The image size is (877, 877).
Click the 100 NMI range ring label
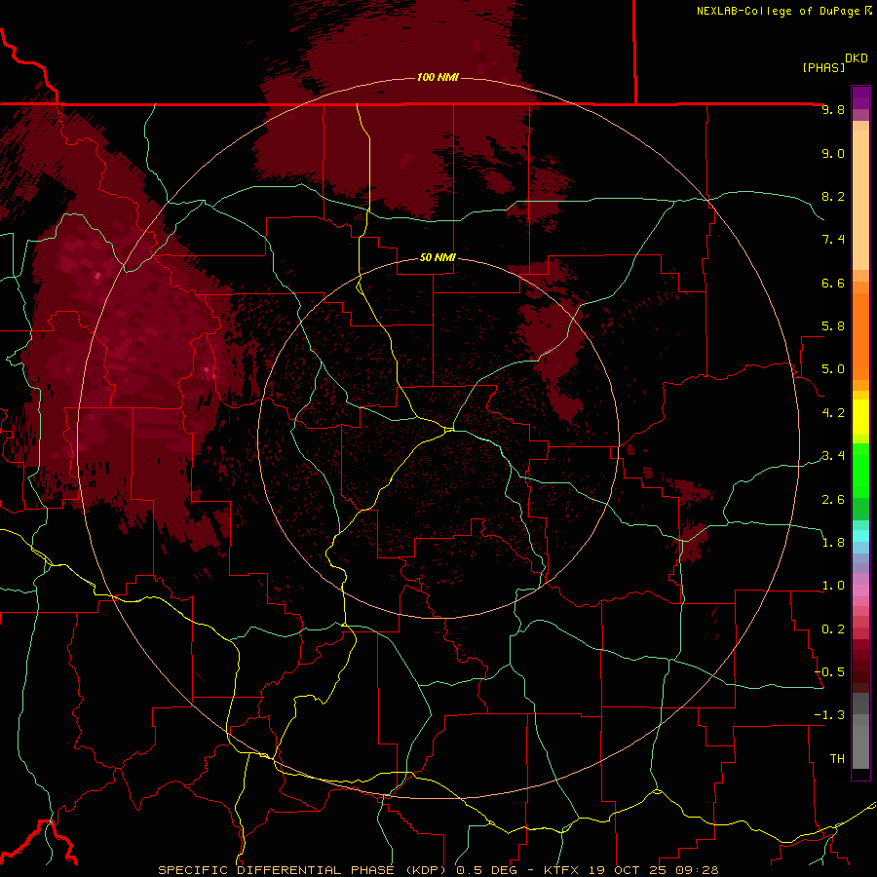point(438,77)
